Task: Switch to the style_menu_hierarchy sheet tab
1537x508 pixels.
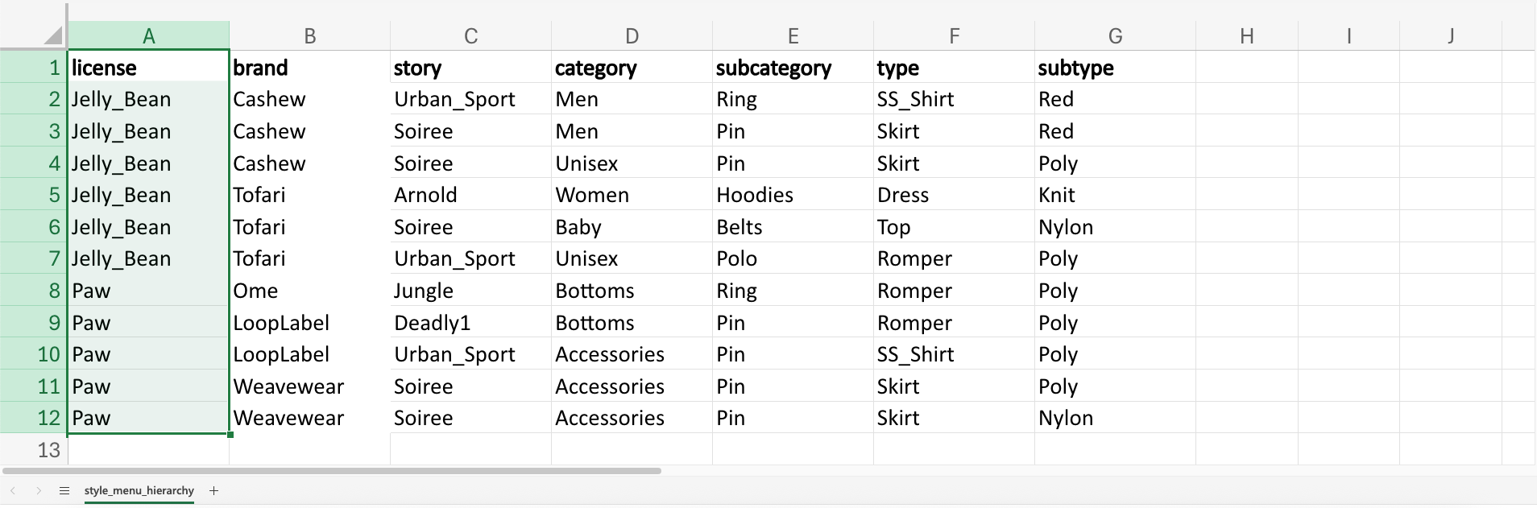Action: pos(139,490)
